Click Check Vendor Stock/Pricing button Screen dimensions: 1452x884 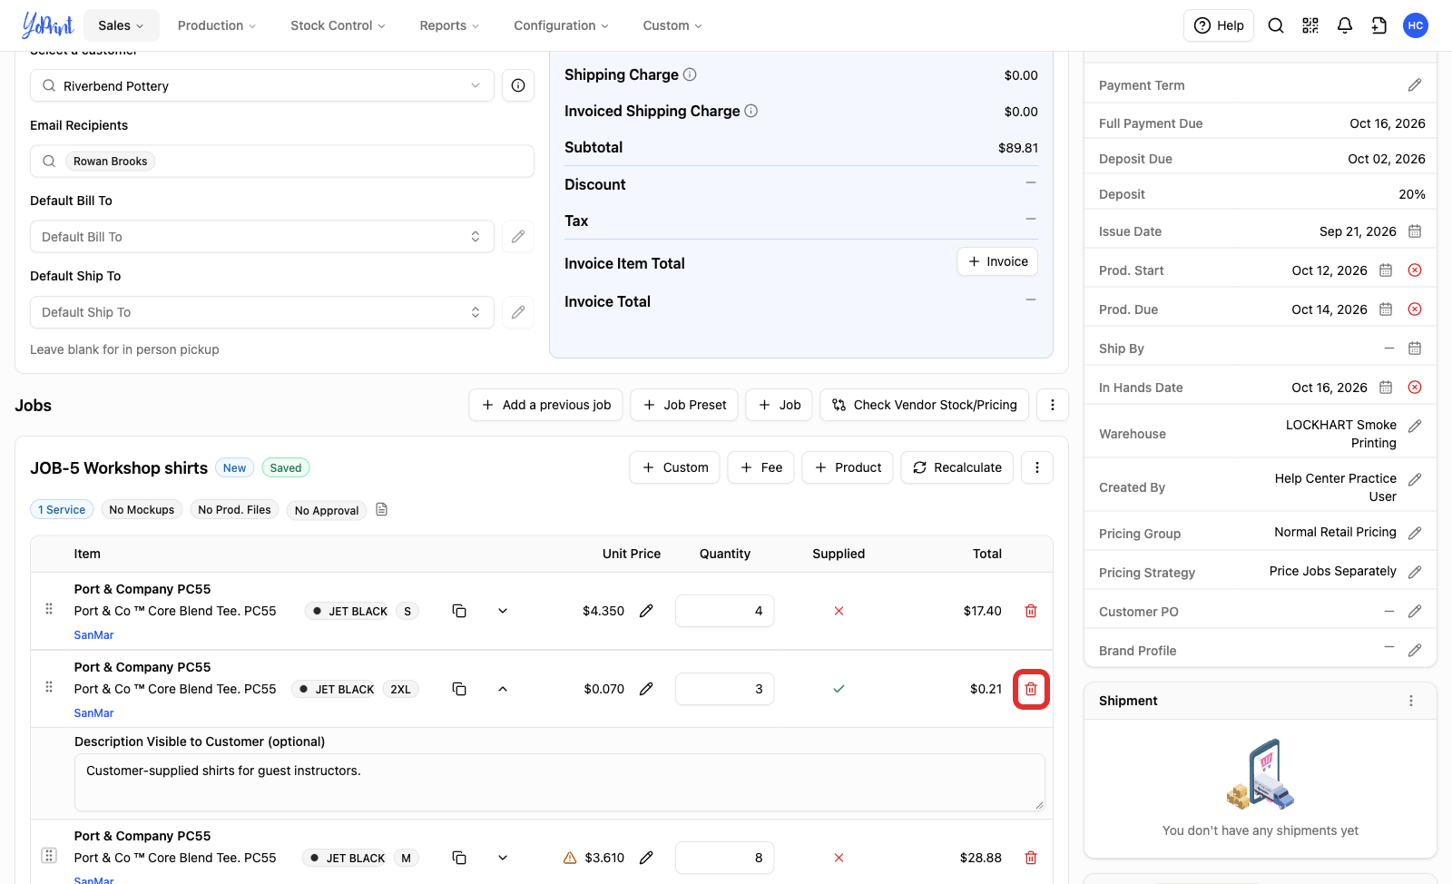tap(925, 405)
